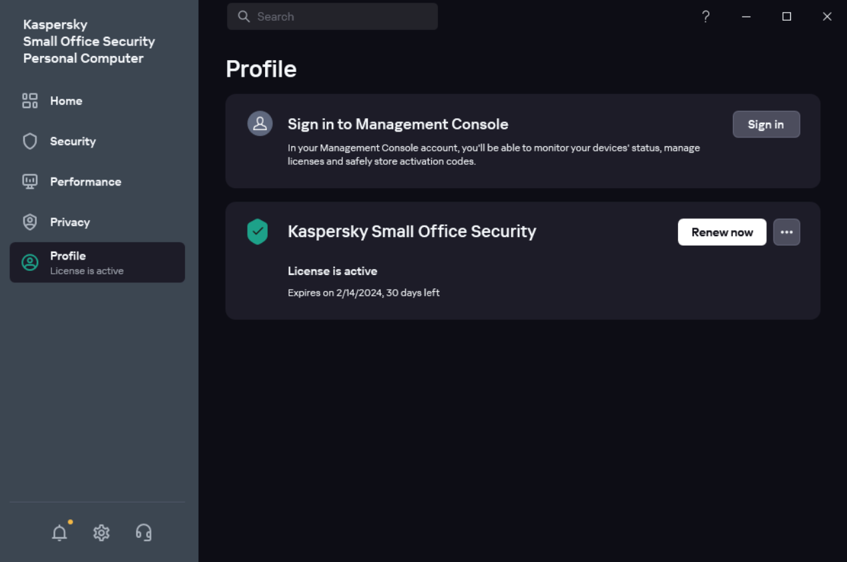Open the Home section in sidebar
Screen dimensions: 847x562
[x=65, y=101]
